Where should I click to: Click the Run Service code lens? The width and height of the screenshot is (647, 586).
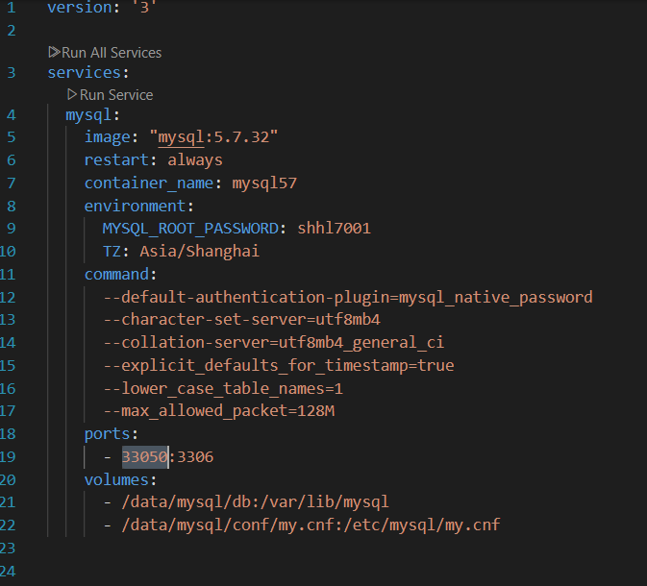coord(115,95)
